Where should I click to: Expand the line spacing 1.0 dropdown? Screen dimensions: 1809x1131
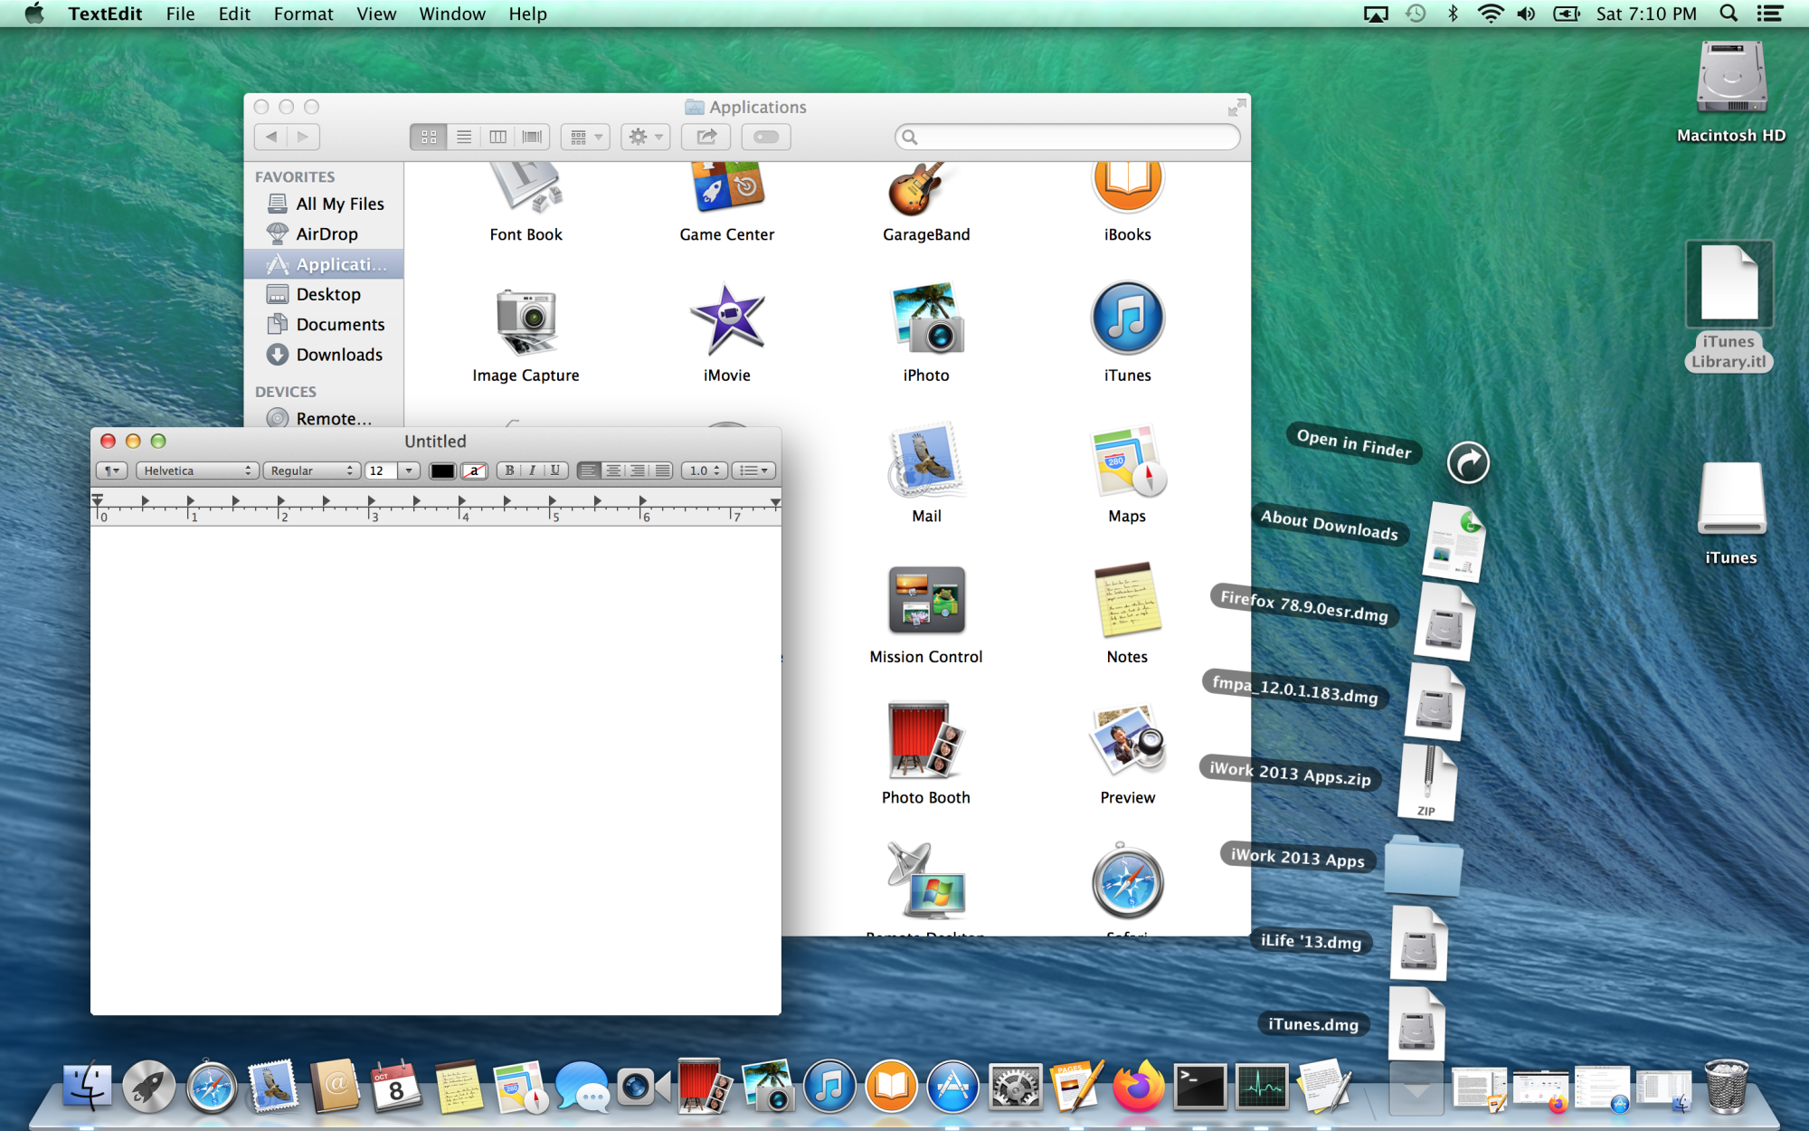[704, 470]
